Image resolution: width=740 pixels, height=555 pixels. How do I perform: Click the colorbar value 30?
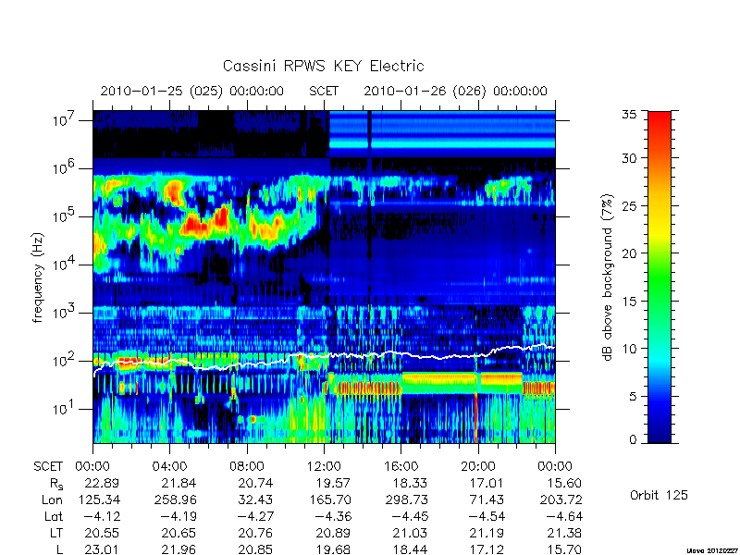[x=629, y=158]
